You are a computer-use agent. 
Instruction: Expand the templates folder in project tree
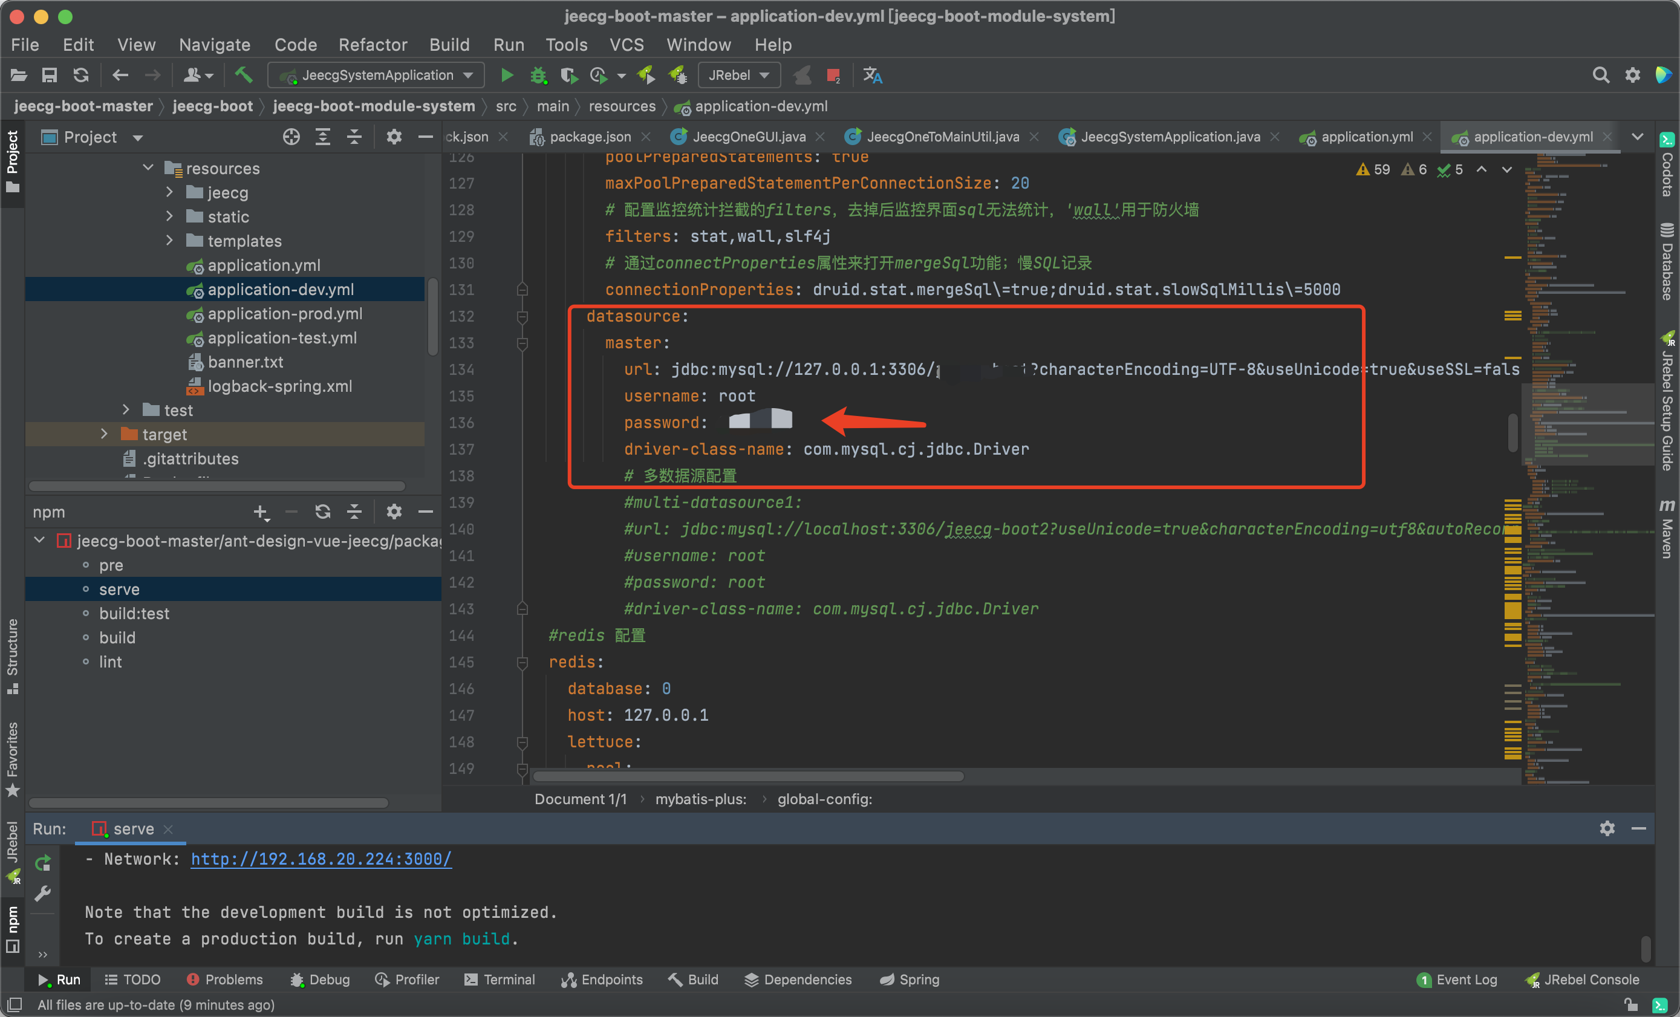[x=169, y=241]
